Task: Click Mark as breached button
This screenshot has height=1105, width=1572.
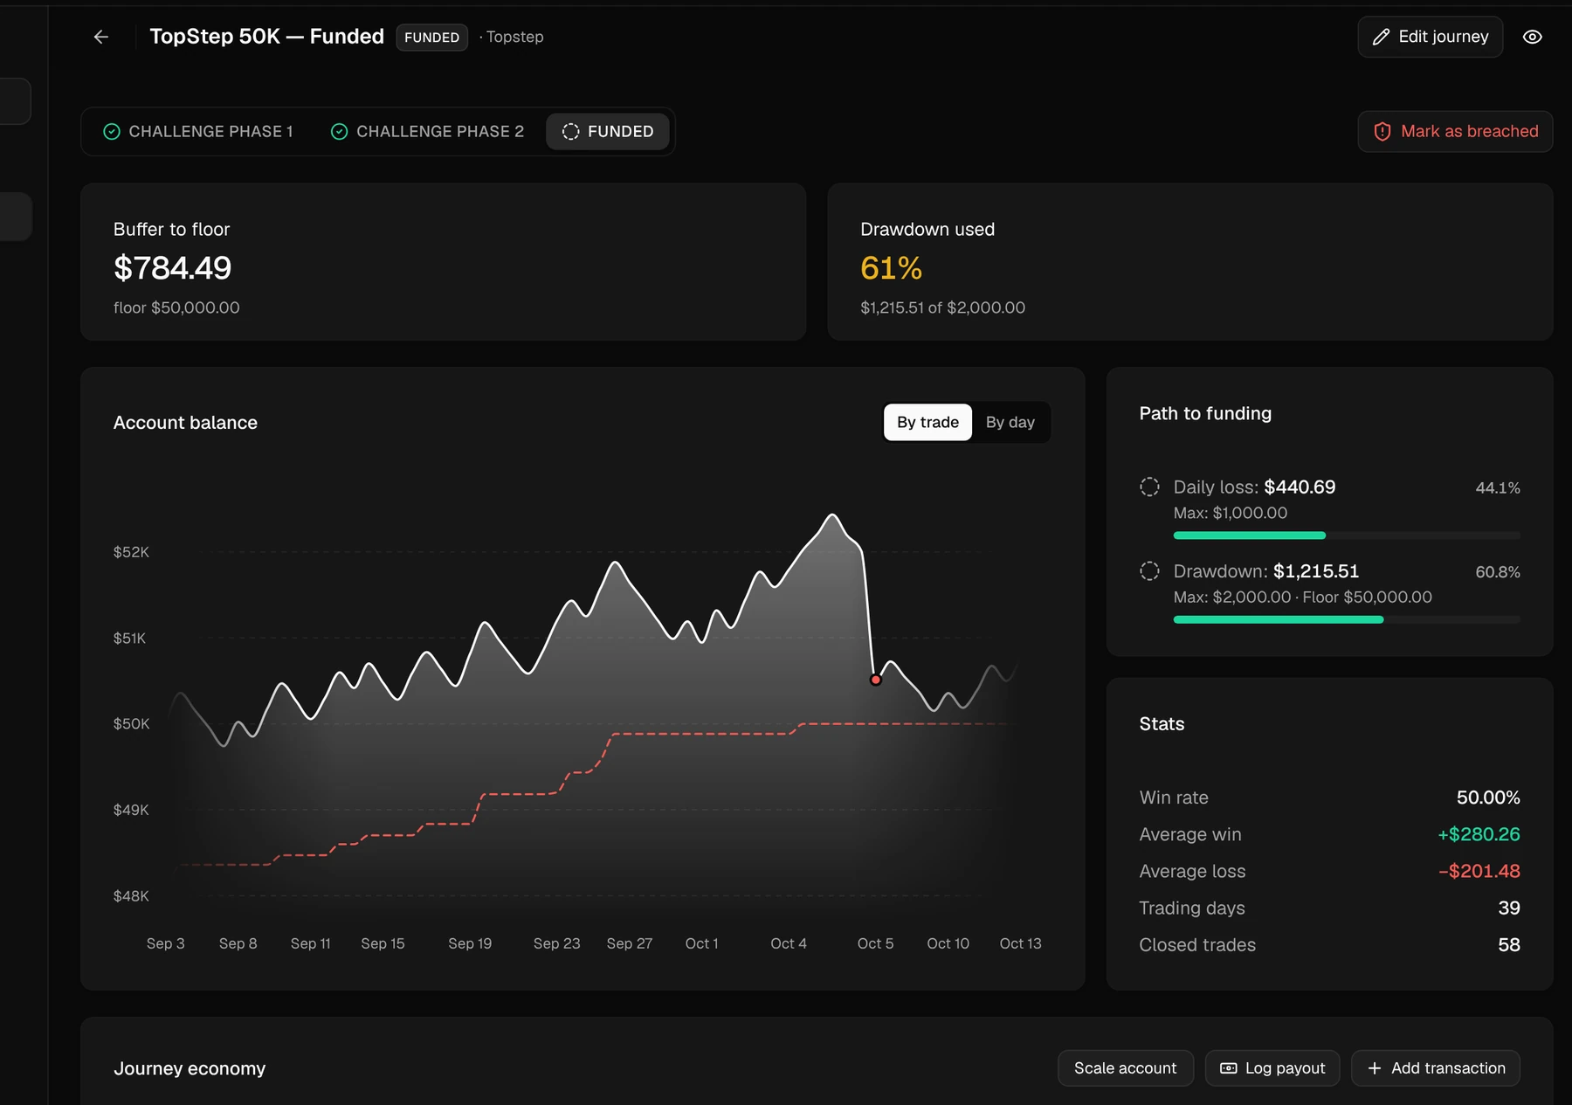Action: click(x=1455, y=131)
